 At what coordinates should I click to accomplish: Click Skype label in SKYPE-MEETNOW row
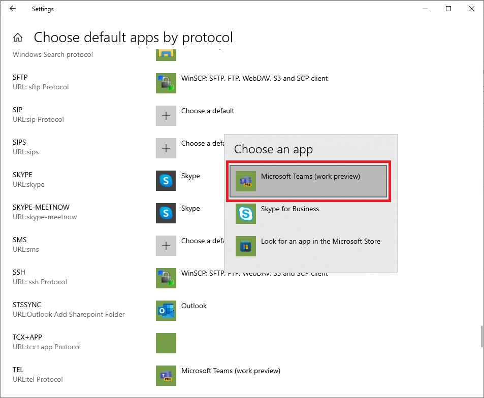coord(190,208)
